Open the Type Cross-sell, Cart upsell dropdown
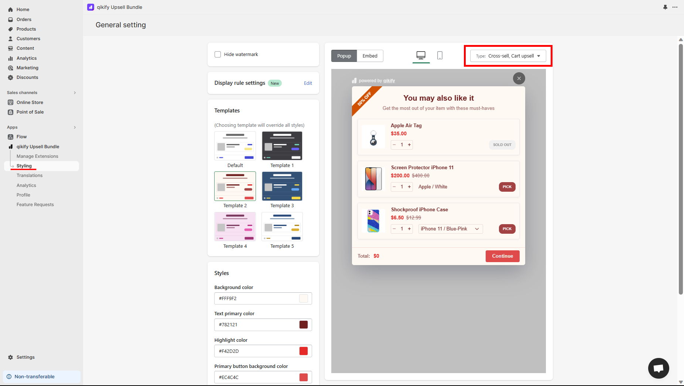This screenshot has height=386, width=684. pos(508,56)
